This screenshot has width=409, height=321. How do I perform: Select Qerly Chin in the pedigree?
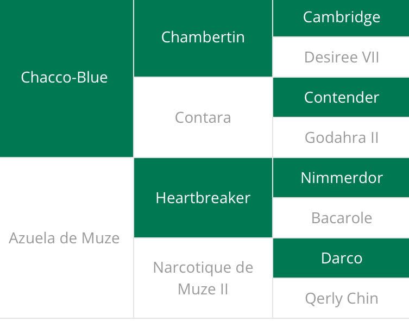341,298
